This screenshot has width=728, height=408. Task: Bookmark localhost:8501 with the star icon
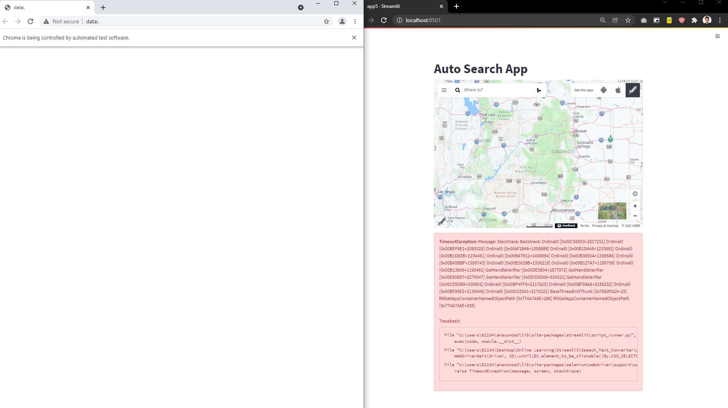point(628,20)
